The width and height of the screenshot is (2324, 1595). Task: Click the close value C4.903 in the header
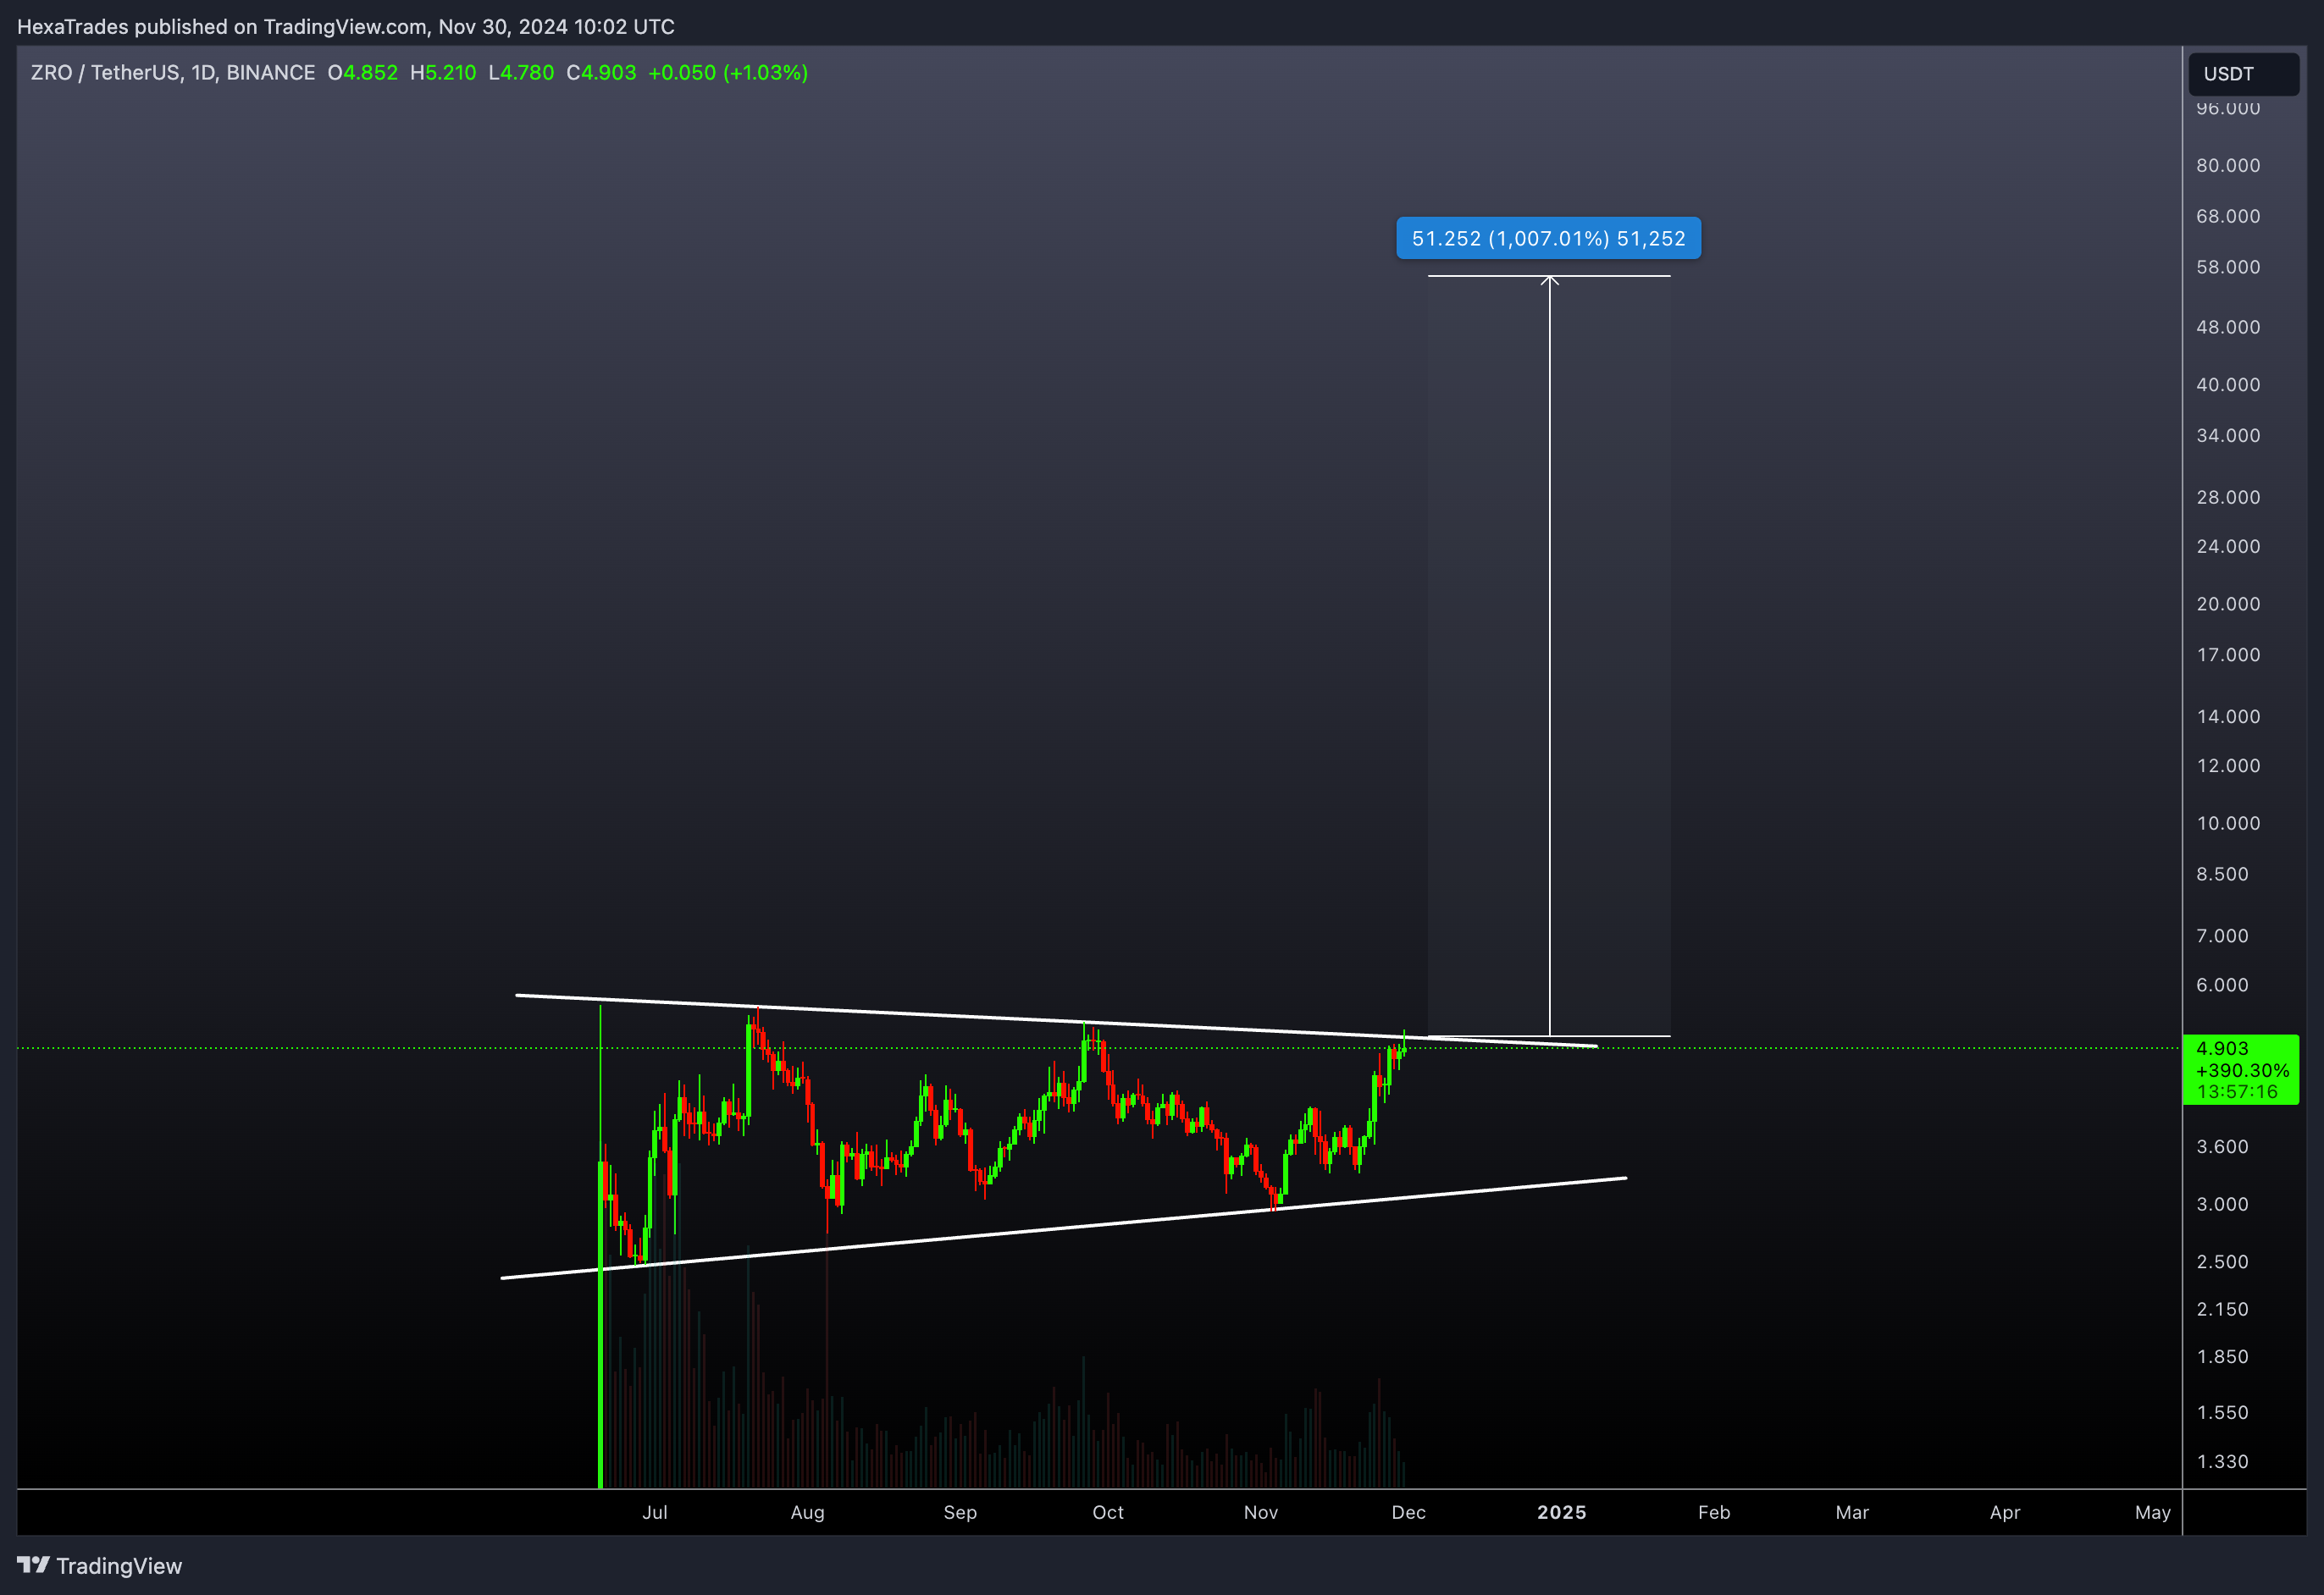(601, 73)
